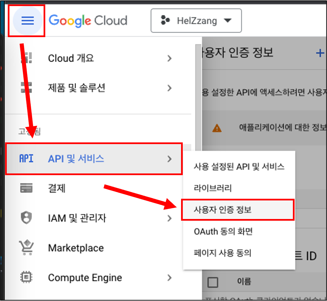Click the 제품 및 솔루션 grid icon
This screenshot has width=327, height=301.
[26, 87]
